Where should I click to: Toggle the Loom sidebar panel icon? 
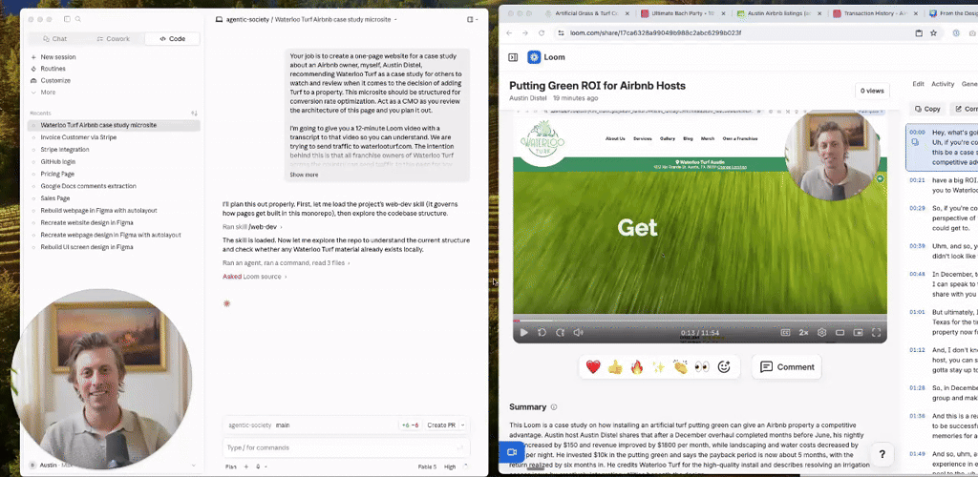click(x=513, y=57)
